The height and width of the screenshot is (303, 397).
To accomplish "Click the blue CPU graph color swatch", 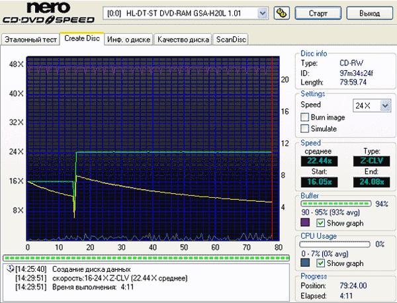I will pos(305,263).
